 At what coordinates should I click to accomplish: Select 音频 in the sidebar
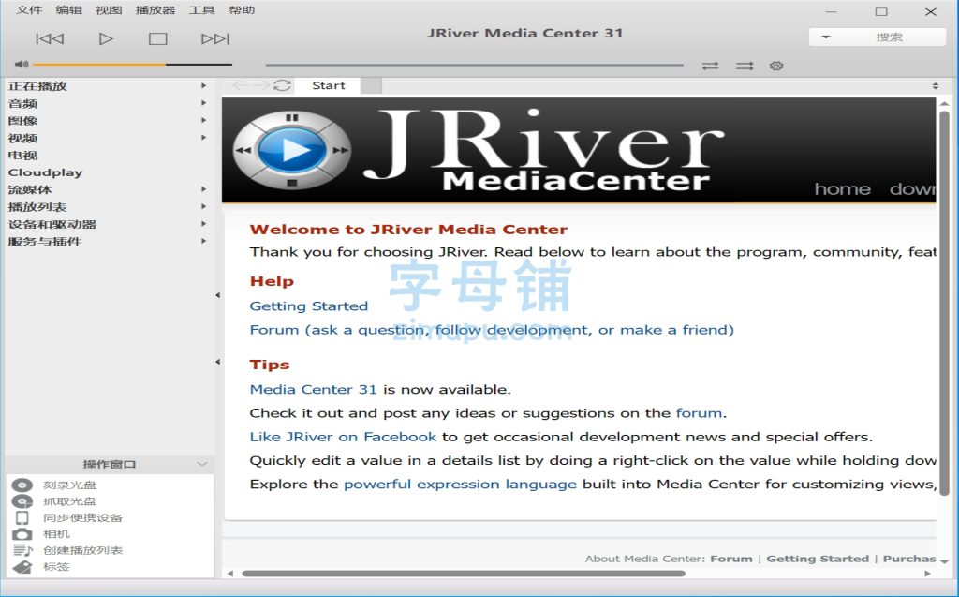click(x=22, y=103)
